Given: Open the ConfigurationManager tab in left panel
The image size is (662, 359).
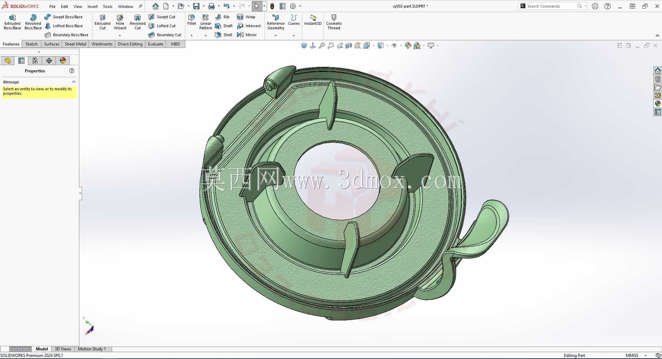Looking at the screenshot, I should click(x=35, y=61).
